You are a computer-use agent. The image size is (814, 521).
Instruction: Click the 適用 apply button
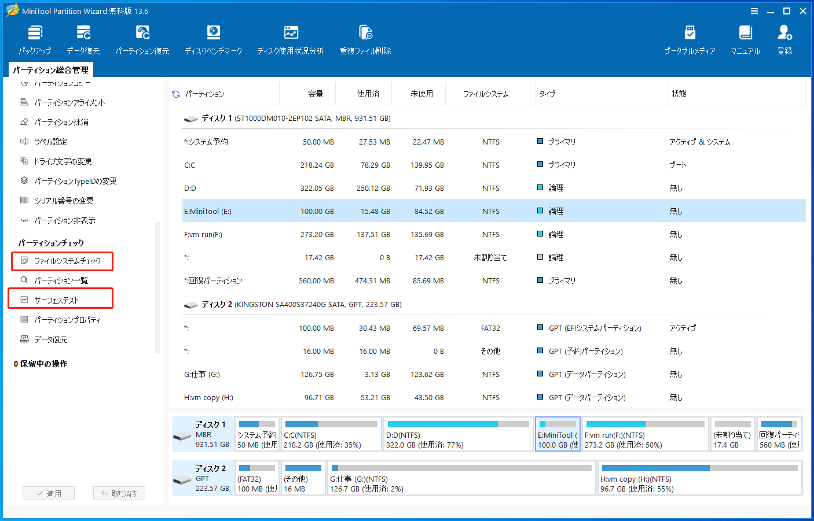click(x=49, y=493)
